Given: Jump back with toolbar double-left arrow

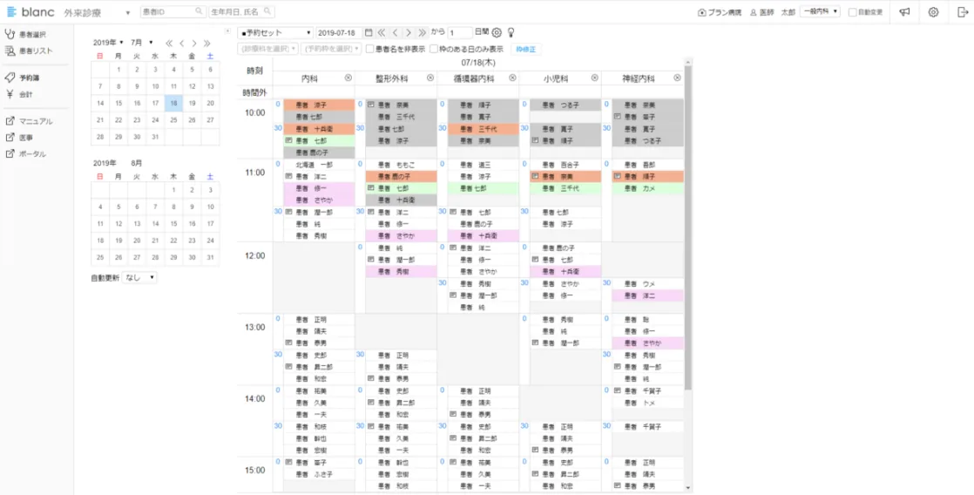Looking at the screenshot, I should click(x=382, y=32).
